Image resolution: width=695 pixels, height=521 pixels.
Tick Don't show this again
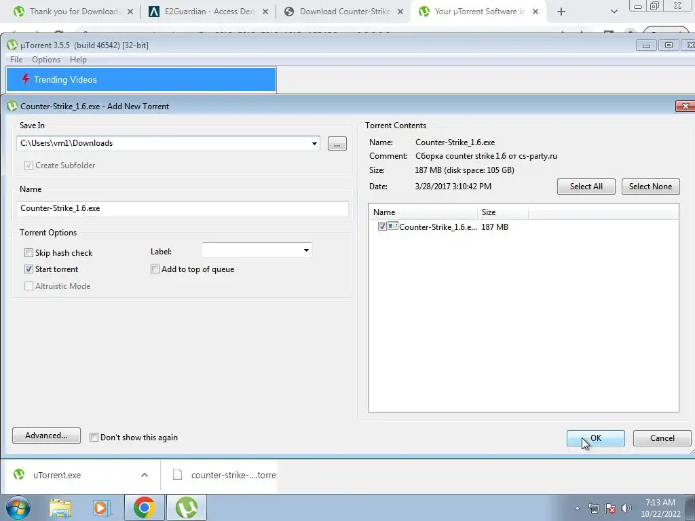[x=94, y=438]
